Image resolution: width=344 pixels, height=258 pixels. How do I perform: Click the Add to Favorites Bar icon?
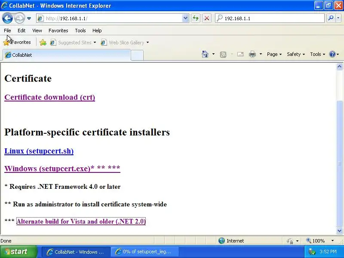(x=43, y=42)
